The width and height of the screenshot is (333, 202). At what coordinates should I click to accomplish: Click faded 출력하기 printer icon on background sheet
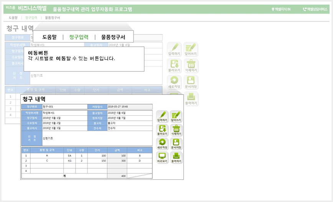pyautogui.click(x=191, y=99)
